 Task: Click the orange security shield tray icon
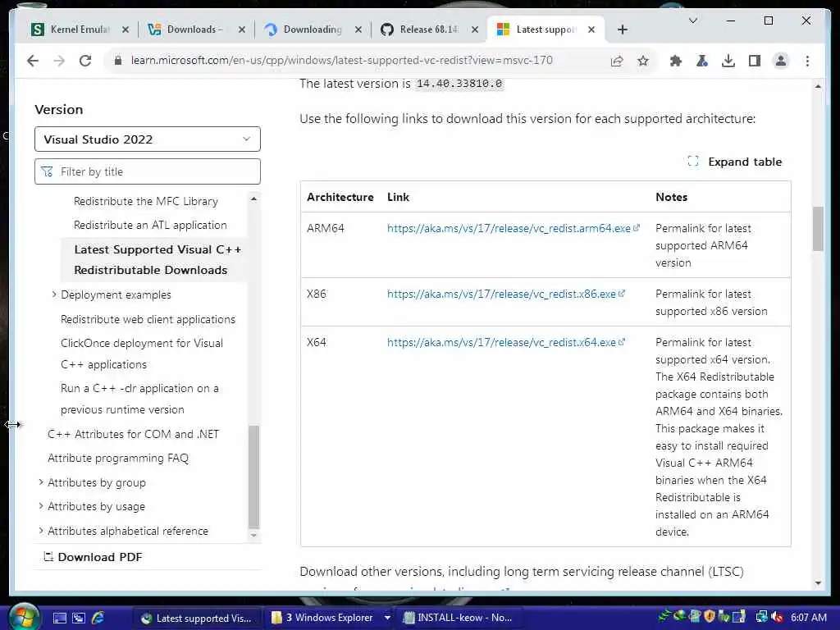point(710,617)
